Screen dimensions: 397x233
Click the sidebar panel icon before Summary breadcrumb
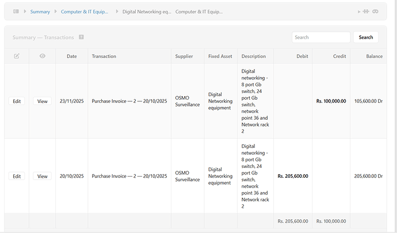pos(16,12)
